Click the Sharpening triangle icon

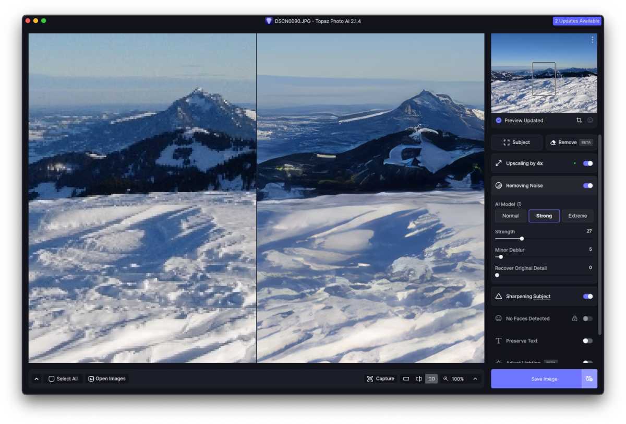(x=498, y=296)
